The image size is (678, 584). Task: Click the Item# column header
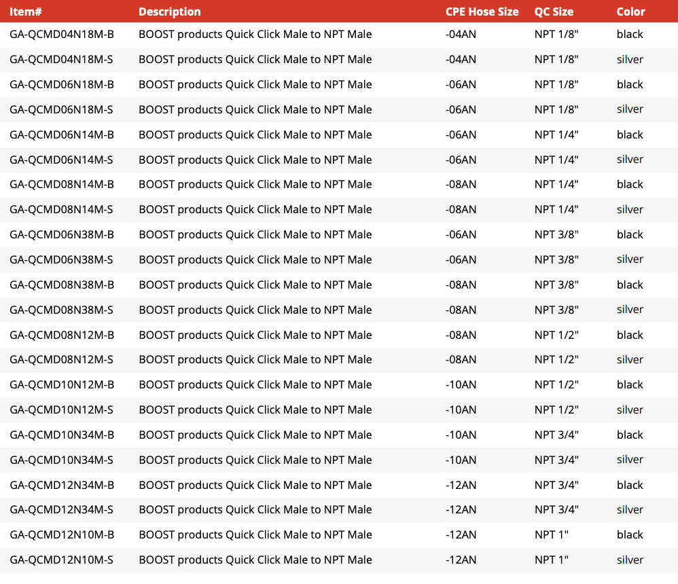pyautogui.click(x=26, y=12)
